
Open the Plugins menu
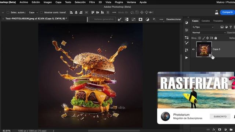pos(119,2)
